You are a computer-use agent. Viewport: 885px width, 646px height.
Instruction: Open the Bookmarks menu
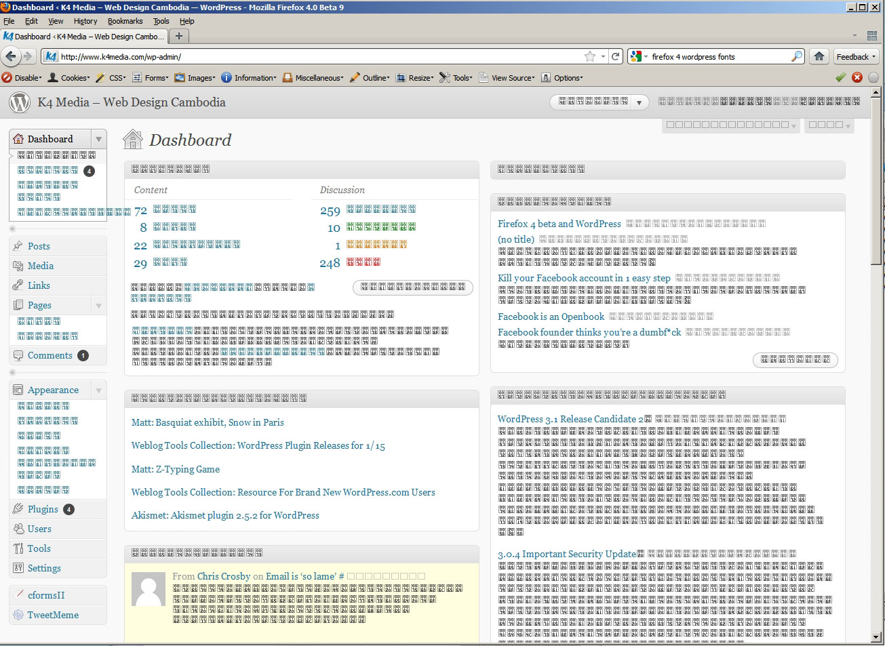(x=125, y=21)
